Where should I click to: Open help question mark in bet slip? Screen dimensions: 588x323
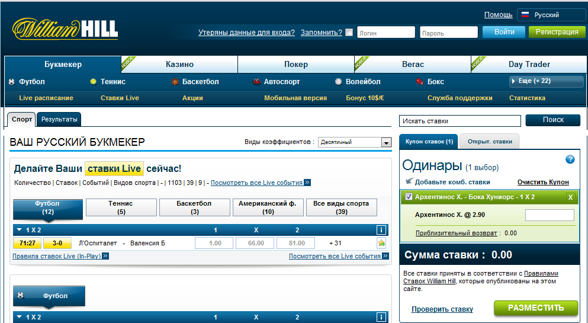[570, 159]
